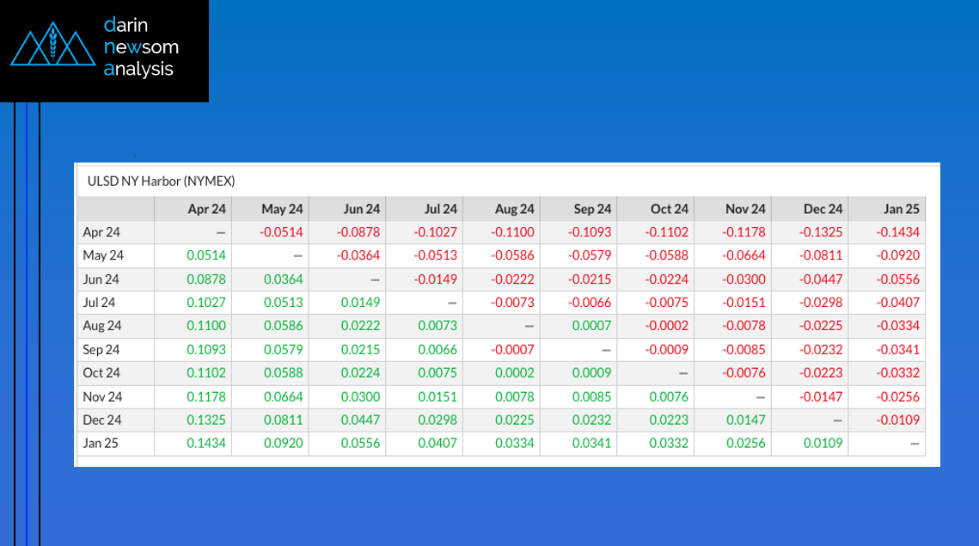Click the -0.0514 cell in Apr row
This screenshot has height=546, width=979.
[281, 232]
